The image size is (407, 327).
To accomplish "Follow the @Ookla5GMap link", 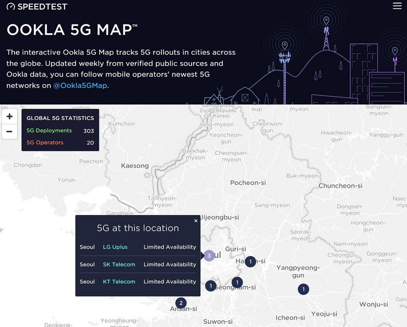I will pyautogui.click(x=80, y=86).
